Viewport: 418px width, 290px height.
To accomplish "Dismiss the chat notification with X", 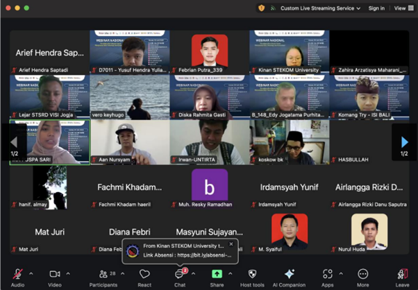I will [231, 244].
